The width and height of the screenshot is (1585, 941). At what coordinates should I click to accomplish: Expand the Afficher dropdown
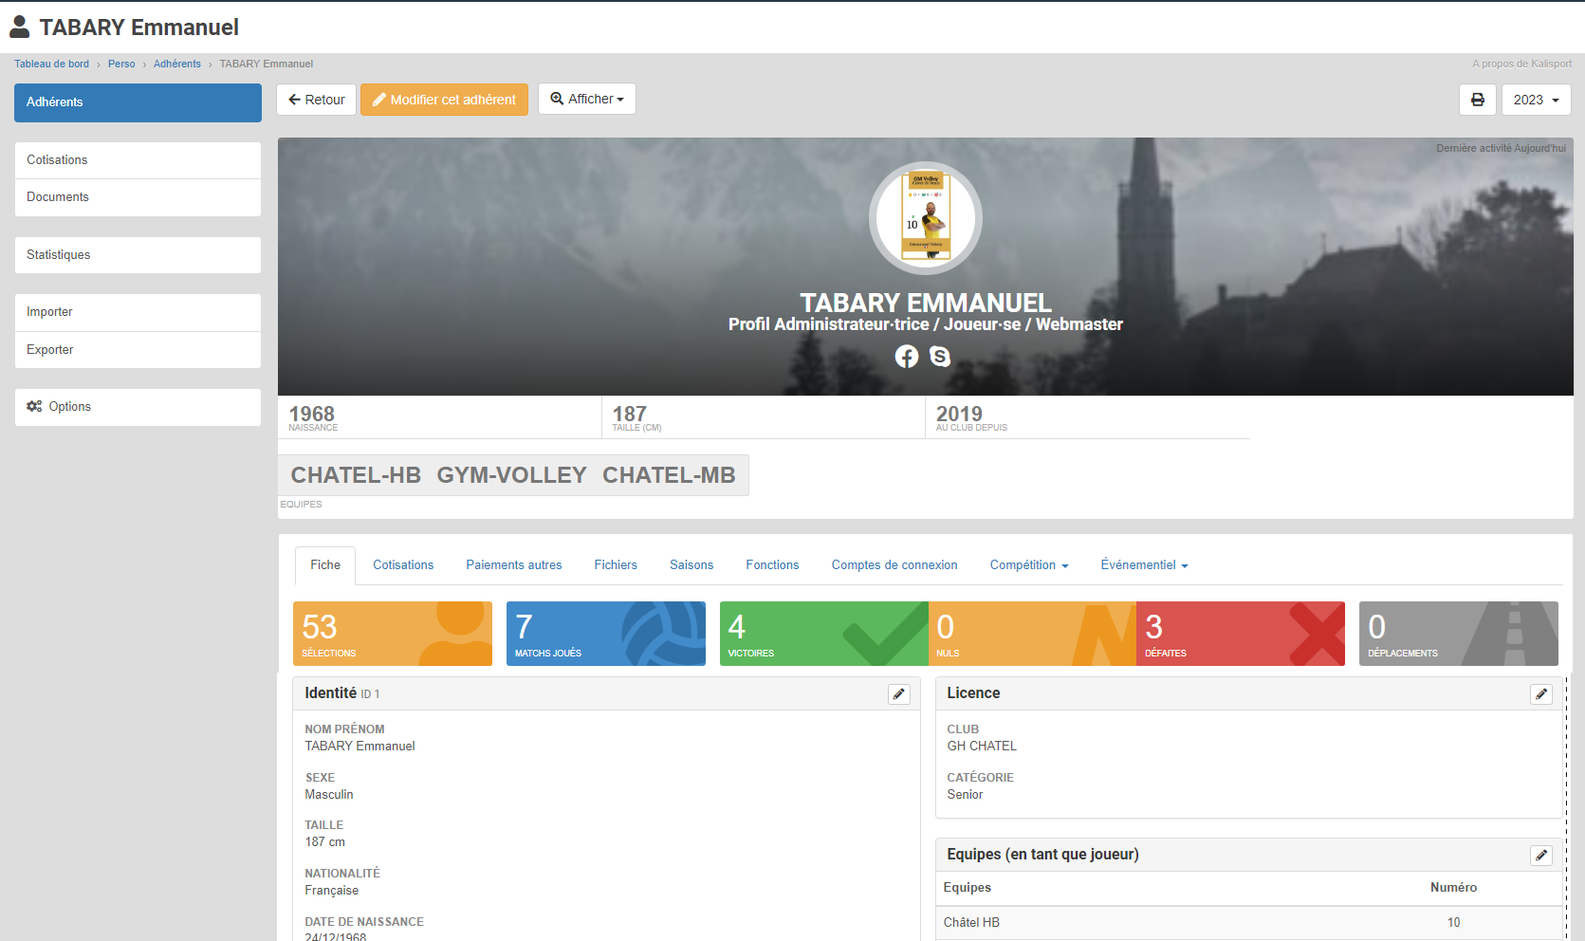click(x=587, y=99)
